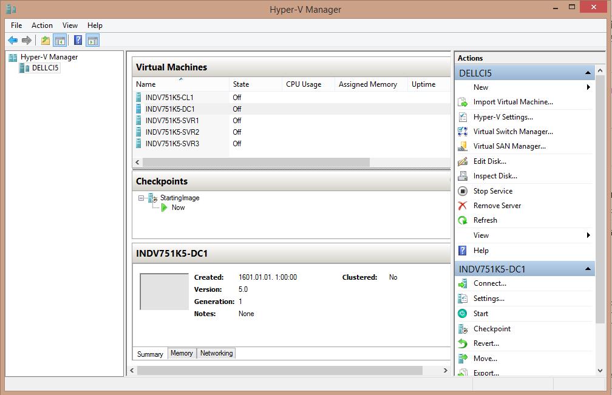Click the details pane scroll-left arrow

132,371
